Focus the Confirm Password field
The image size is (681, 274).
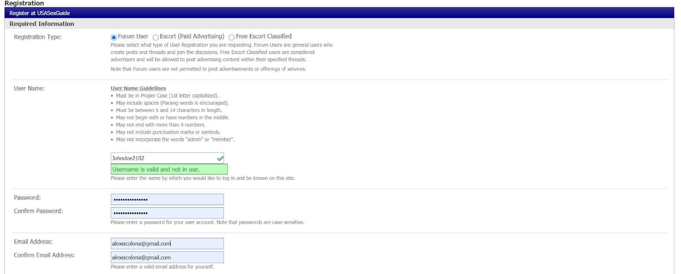(x=167, y=213)
